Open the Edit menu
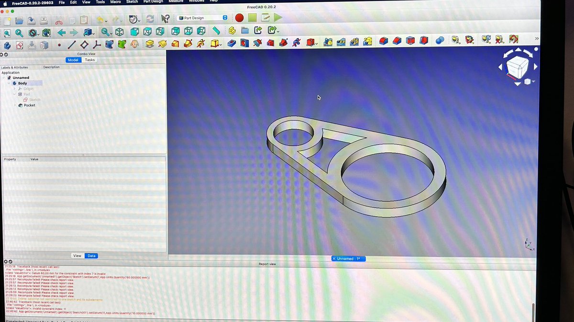This screenshot has height=322, width=574. [73, 2]
